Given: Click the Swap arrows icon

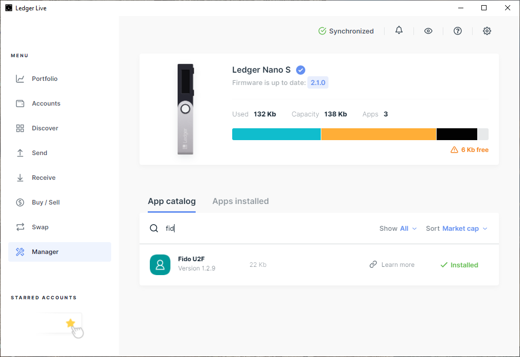Looking at the screenshot, I should point(20,227).
